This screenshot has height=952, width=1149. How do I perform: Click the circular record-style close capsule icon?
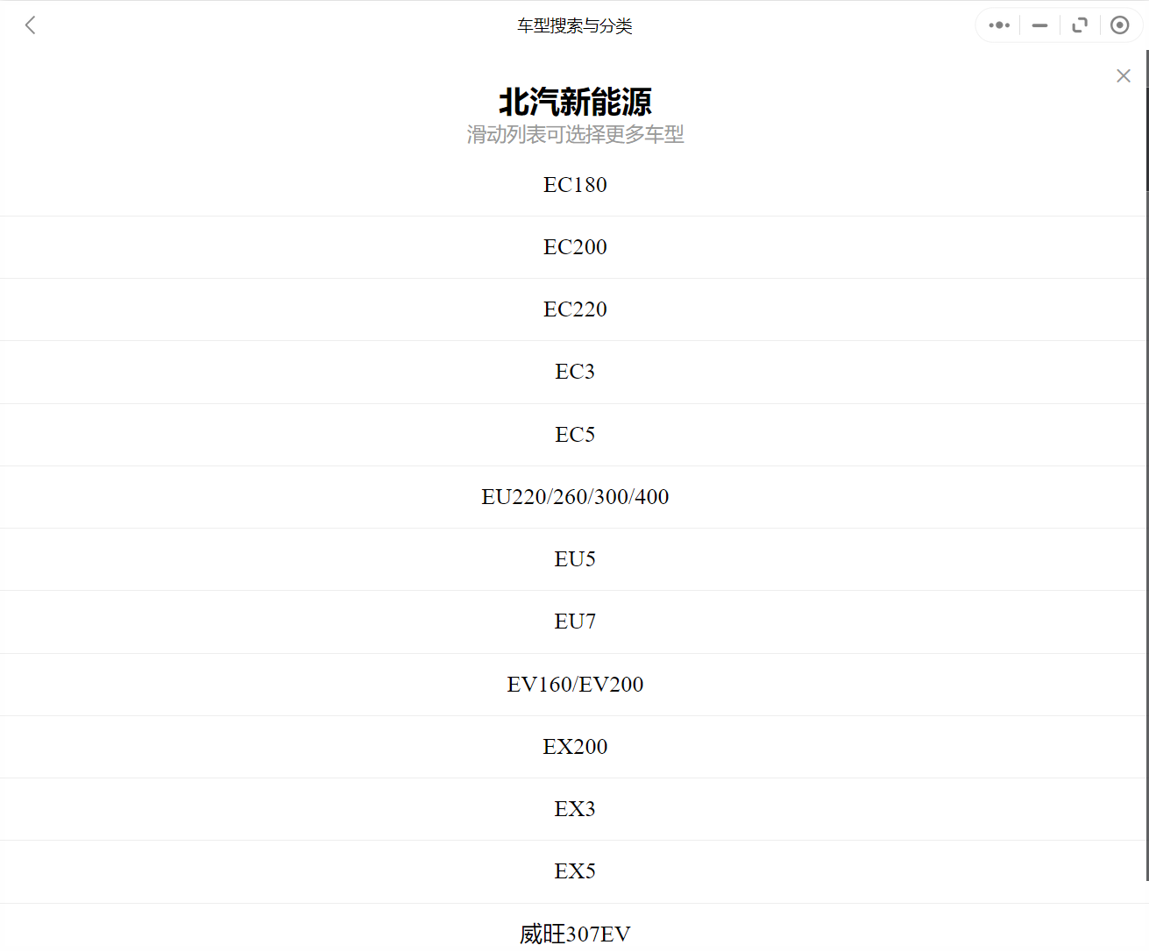pyautogui.click(x=1119, y=25)
